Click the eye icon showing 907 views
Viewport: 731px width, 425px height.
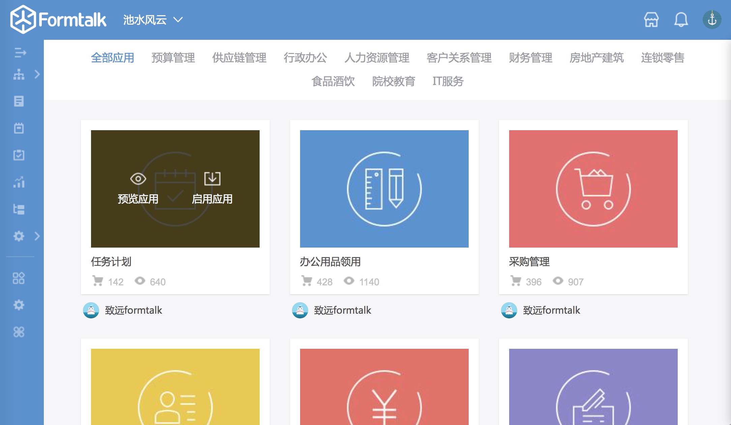click(558, 281)
